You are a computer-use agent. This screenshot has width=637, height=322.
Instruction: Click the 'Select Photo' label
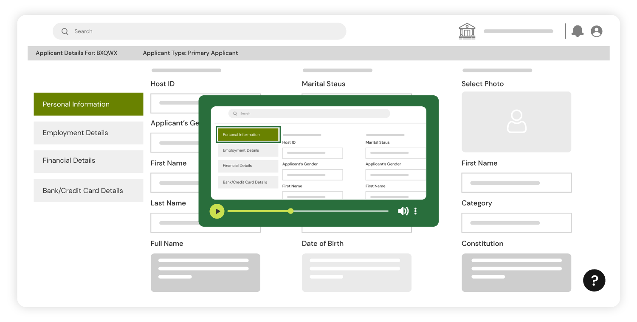click(482, 84)
